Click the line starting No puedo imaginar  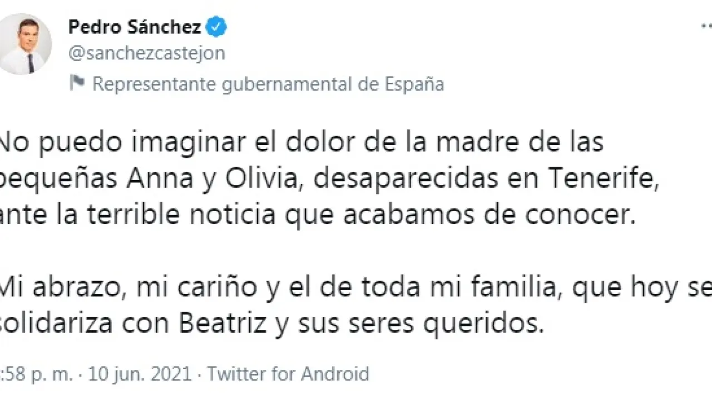pos(300,143)
